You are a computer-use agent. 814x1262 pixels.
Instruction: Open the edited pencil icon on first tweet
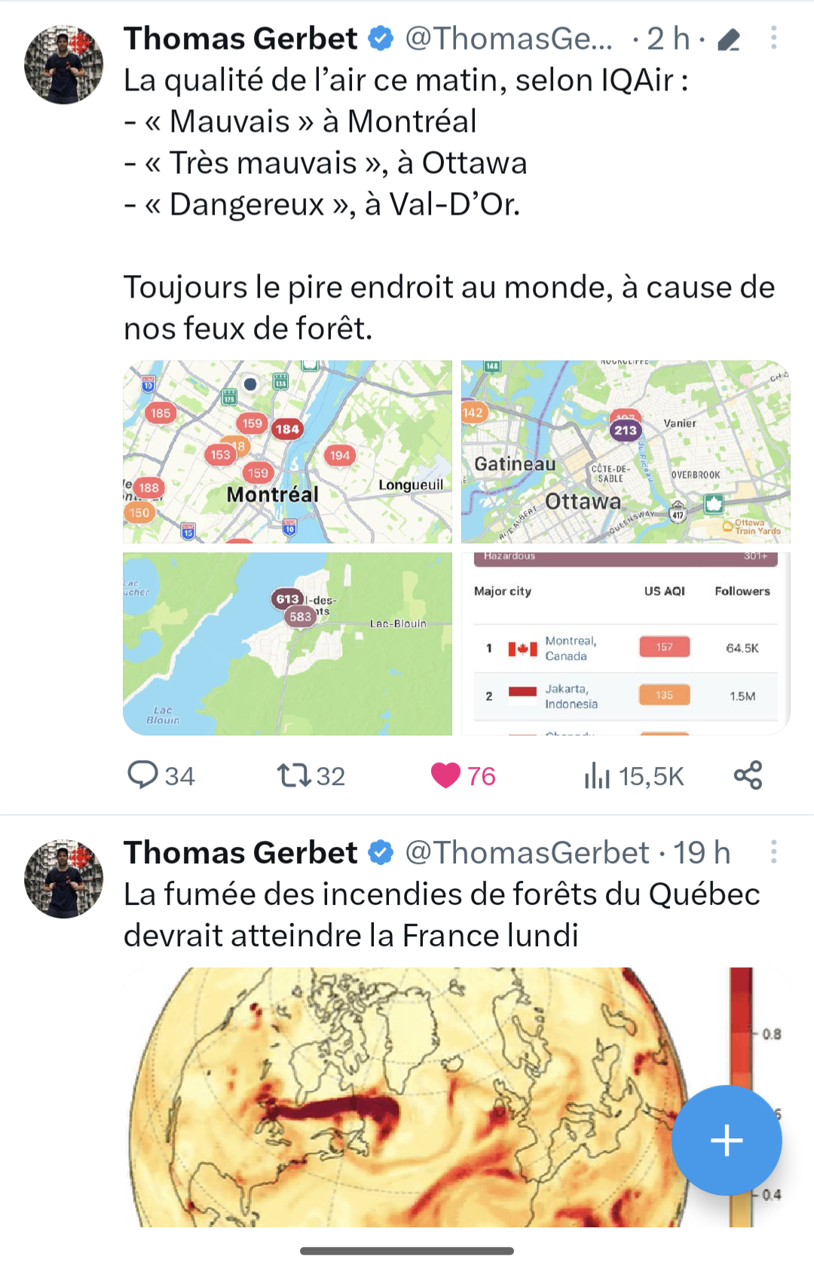[728, 40]
